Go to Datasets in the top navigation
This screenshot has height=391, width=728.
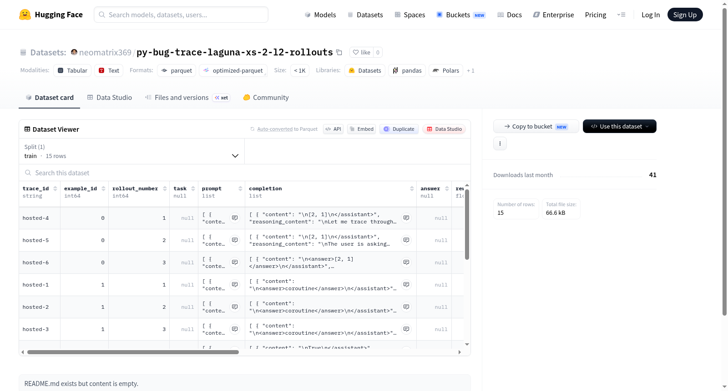click(365, 15)
